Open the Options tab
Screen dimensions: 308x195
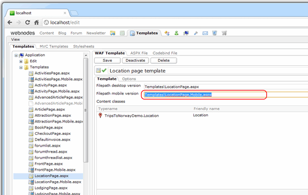pos(129,79)
